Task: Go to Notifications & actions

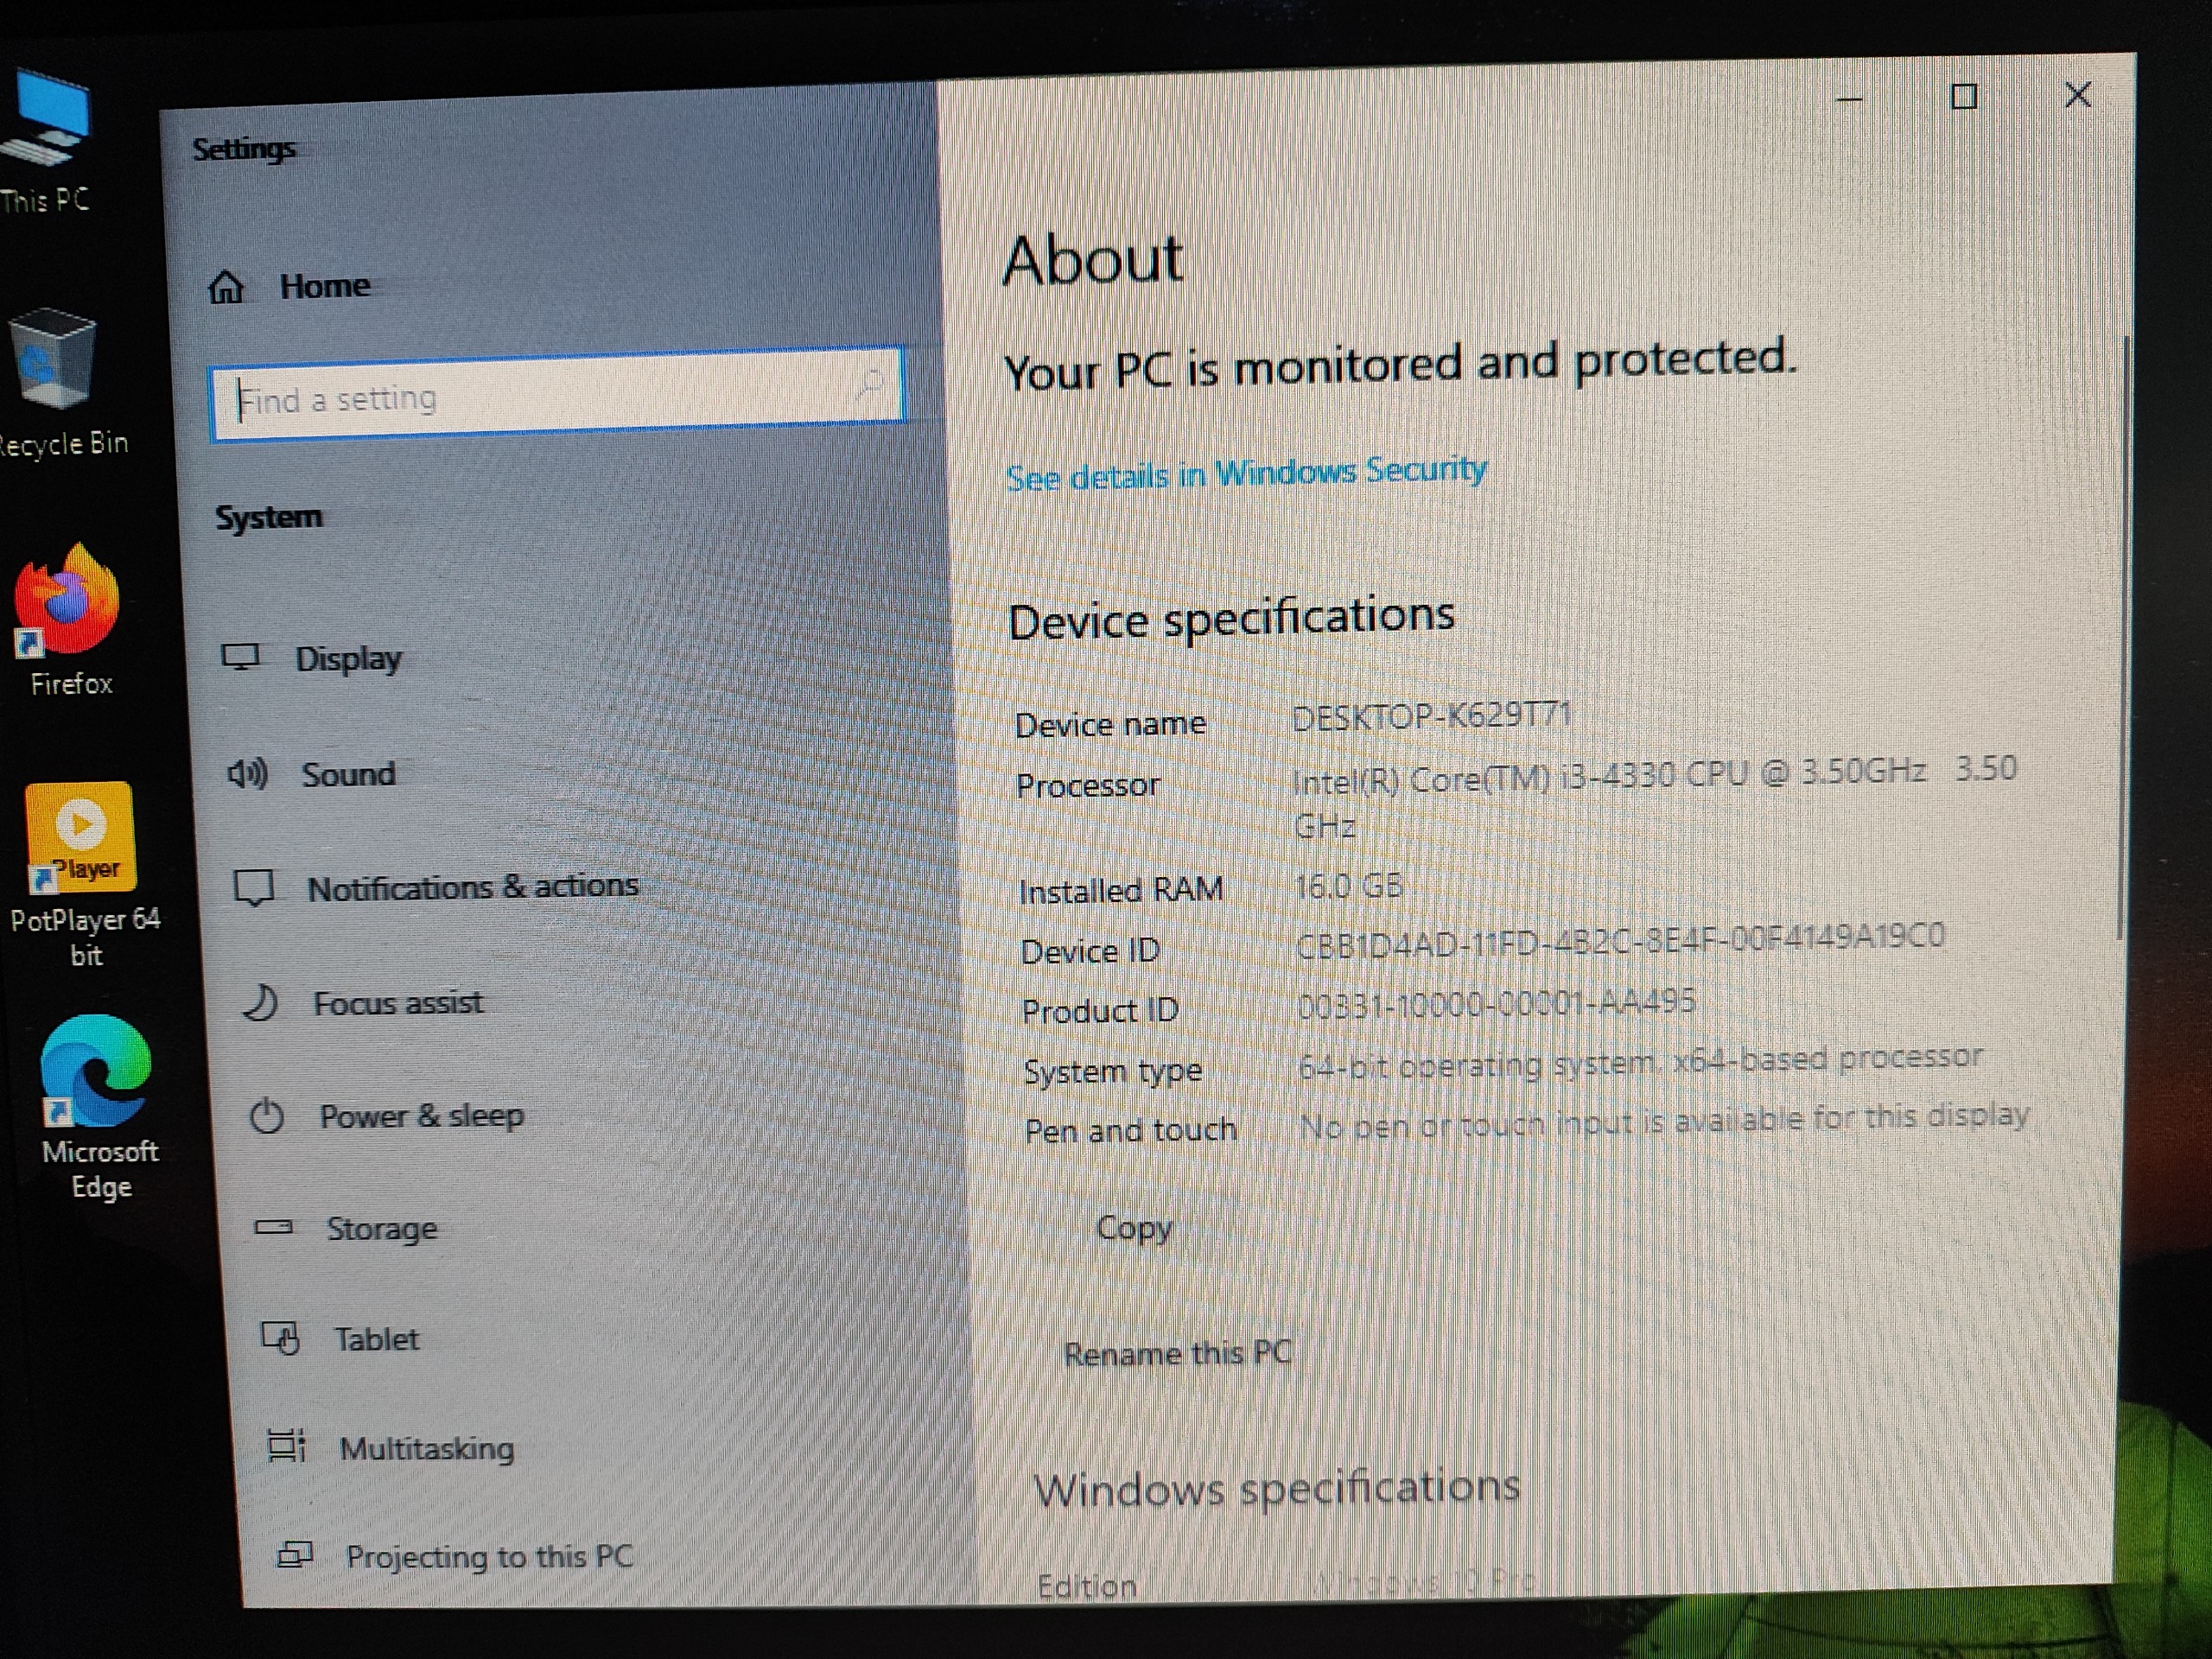Action: [x=471, y=888]
